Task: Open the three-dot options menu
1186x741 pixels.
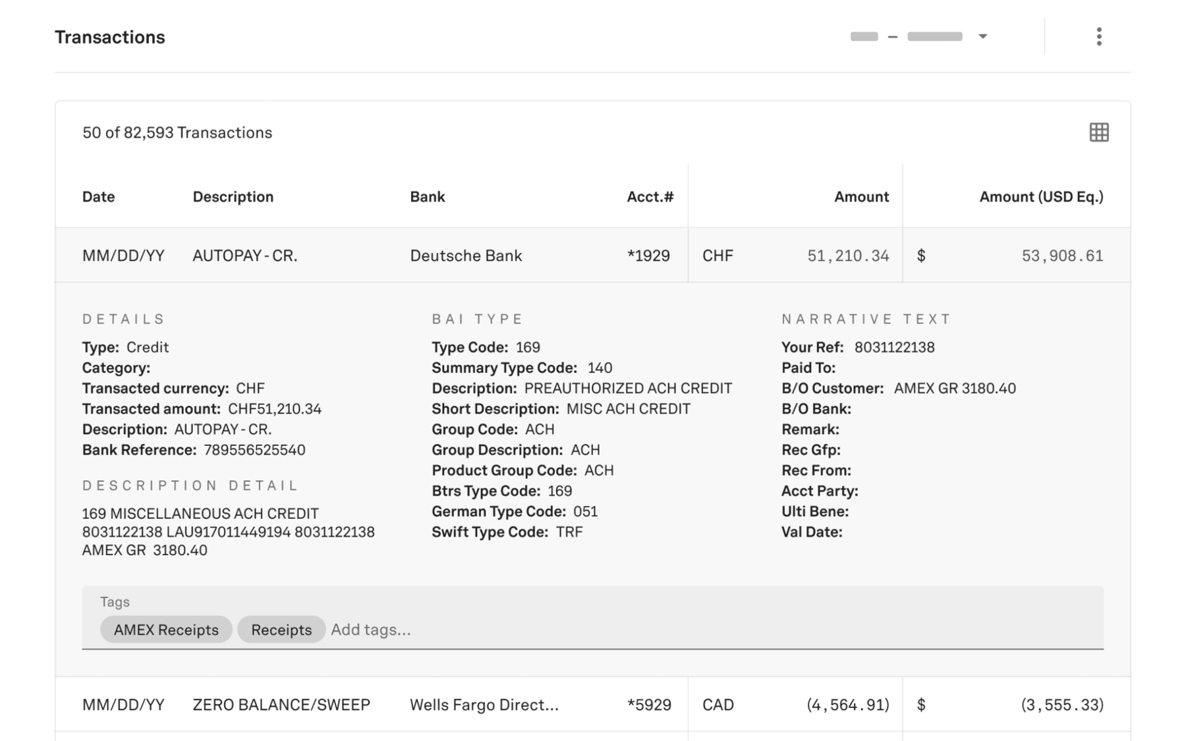Action: (1099, 36)
